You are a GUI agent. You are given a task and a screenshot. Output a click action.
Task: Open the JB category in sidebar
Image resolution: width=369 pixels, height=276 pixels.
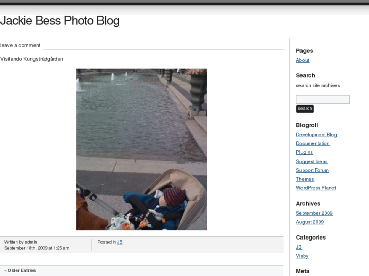click(299, 247)
